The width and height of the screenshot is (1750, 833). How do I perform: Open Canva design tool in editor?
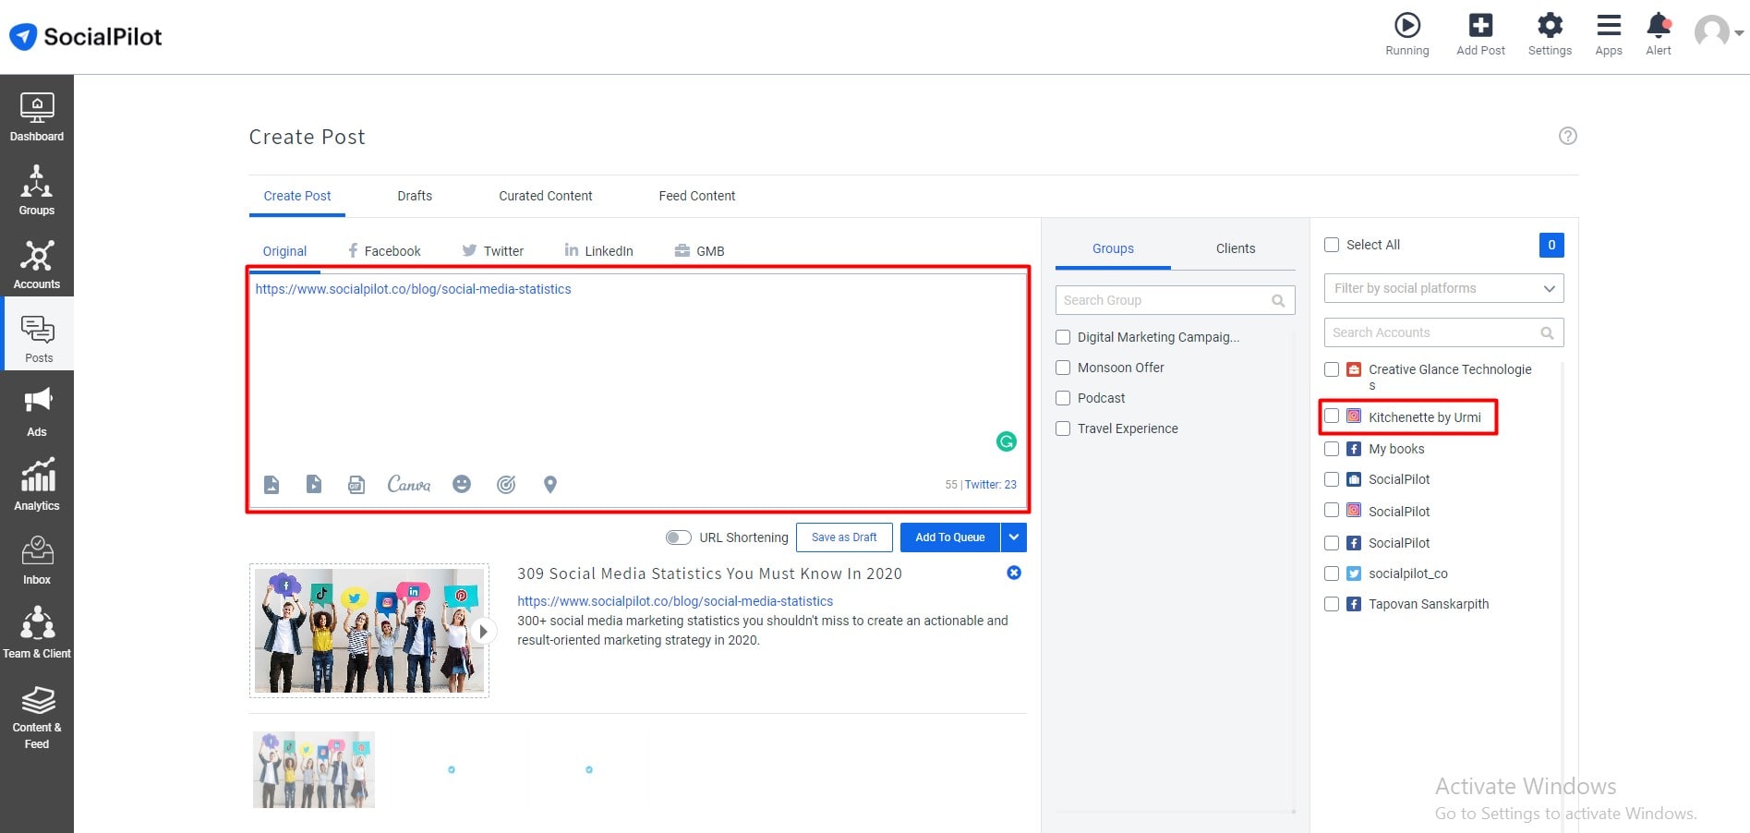pyautogui.click(x=409, y=485)
